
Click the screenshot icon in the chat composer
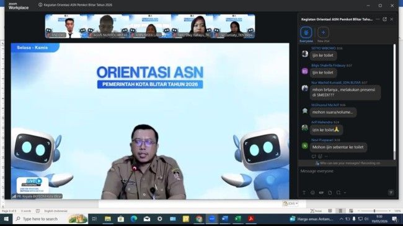coord(339,193)
